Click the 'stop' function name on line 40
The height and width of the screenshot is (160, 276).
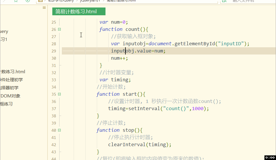(128, 130)
